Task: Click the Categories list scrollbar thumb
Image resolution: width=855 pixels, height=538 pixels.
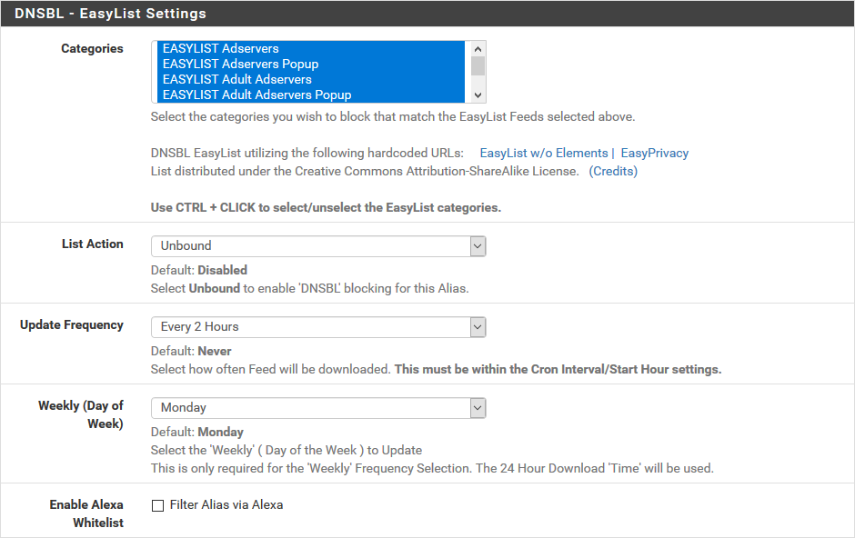Action: click(x=478, y=66)
